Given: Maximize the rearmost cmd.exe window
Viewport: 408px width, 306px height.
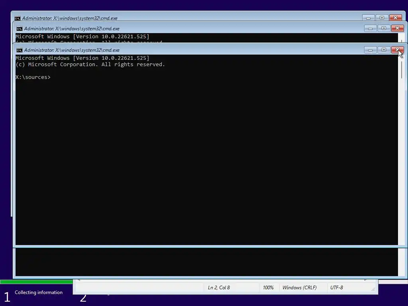Looking at the screenshot, I should point(382,18).
